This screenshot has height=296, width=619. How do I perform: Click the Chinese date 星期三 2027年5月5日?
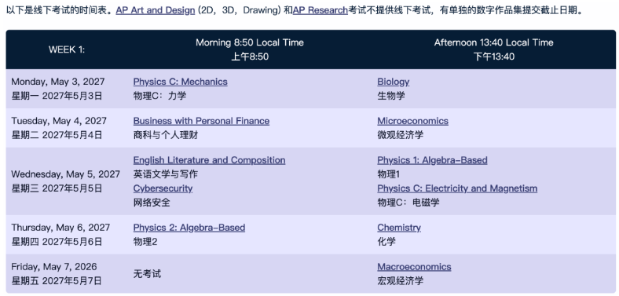(57, 188)
